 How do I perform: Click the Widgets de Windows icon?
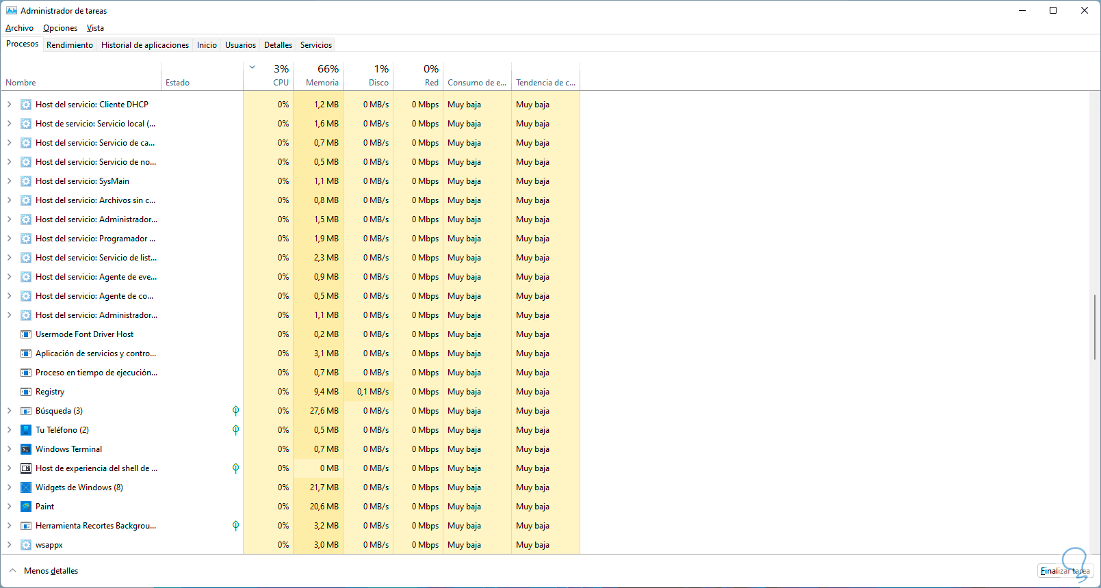tap(26, 487)
